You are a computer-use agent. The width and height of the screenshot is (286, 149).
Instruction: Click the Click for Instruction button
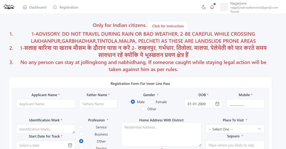[168, 26]
